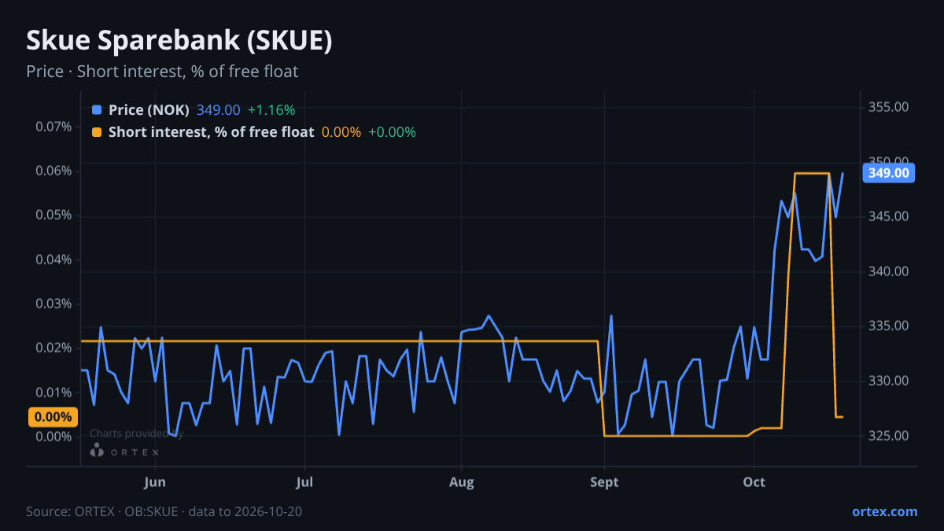Click the 345.00 right axis label
The height and width of the screenshot is (531, 944).
coord(889,216)
